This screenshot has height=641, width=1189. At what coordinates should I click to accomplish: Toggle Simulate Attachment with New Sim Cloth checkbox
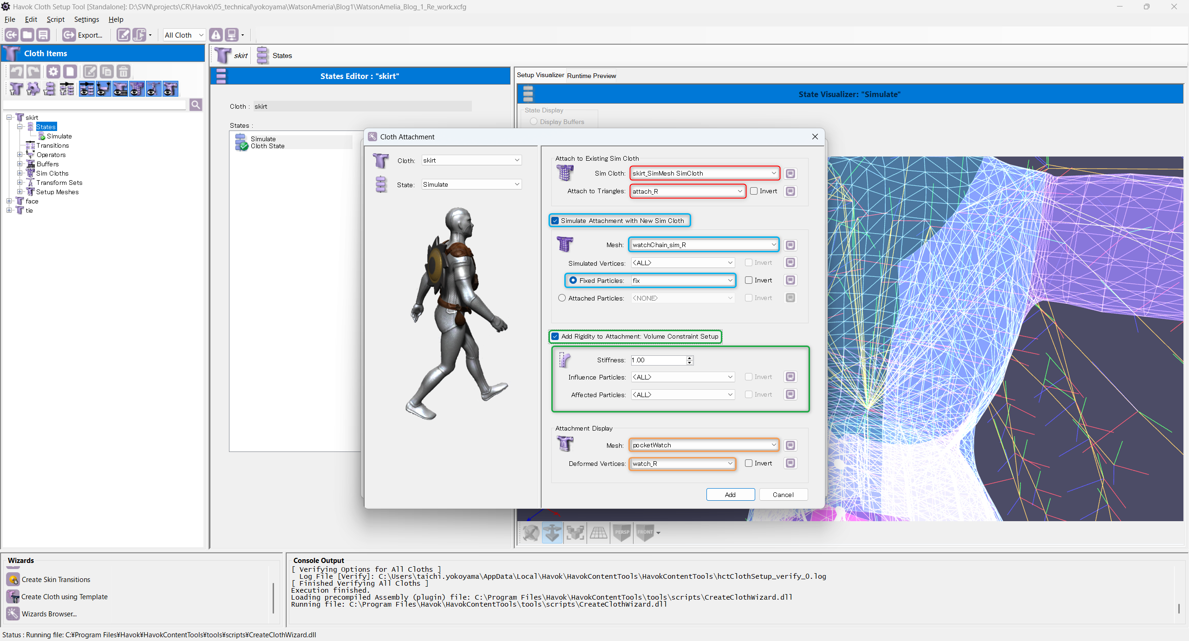click(555, 221)
